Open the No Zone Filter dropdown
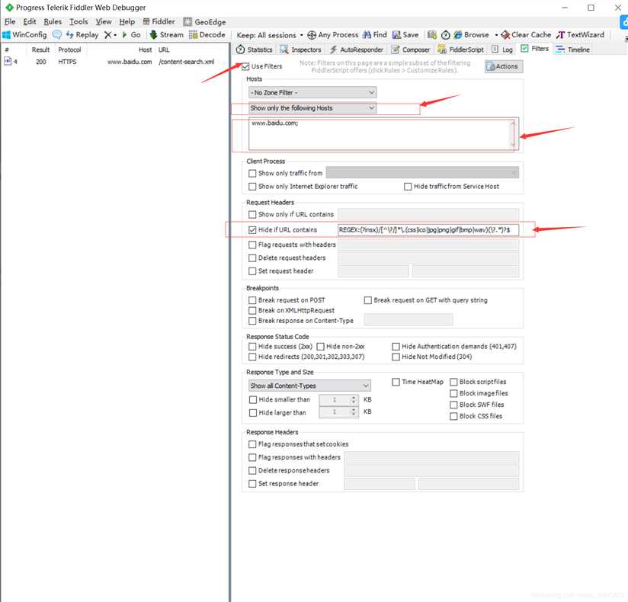Viewport: 628px width, 602px height. point(312,92)
